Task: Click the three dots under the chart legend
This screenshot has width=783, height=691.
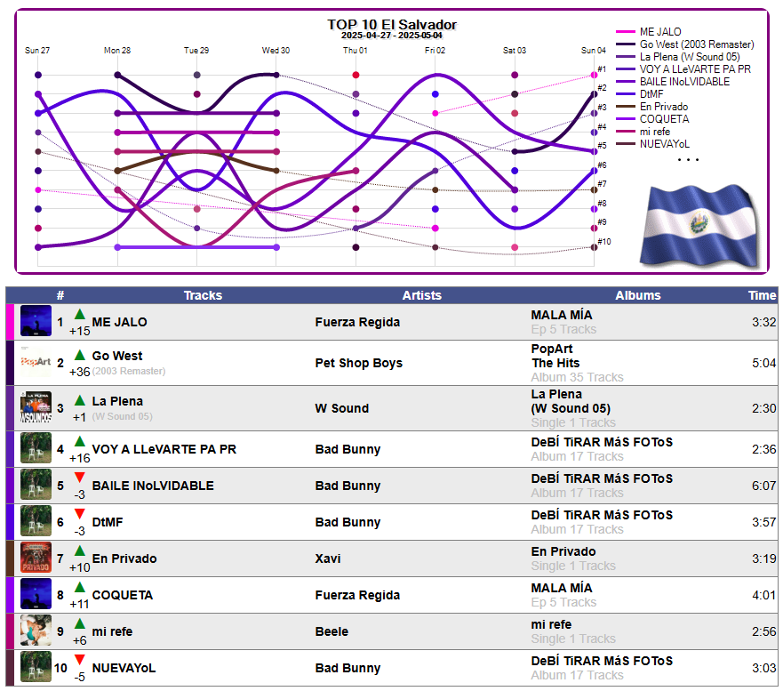Action: [x=688, y=160]
